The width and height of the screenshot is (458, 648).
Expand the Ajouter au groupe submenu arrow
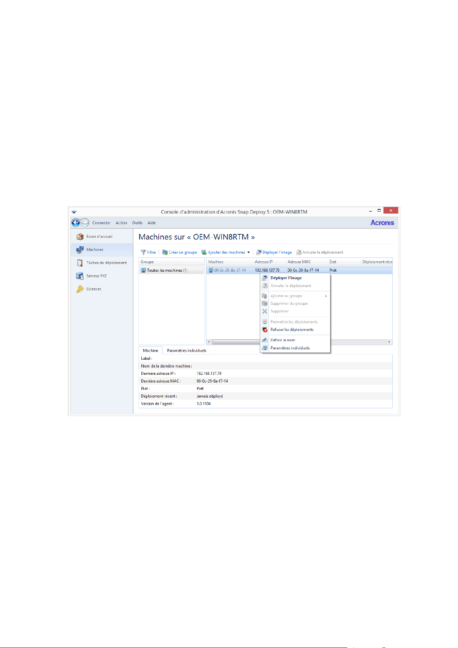[x=326, y=296]
